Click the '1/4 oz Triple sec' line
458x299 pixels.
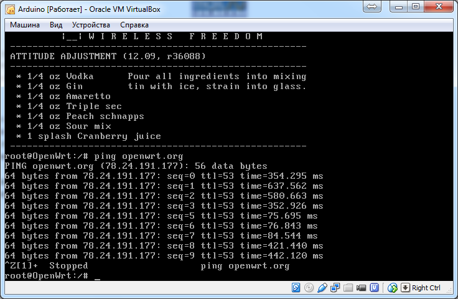pyautogui.click(x=68, y=107)
